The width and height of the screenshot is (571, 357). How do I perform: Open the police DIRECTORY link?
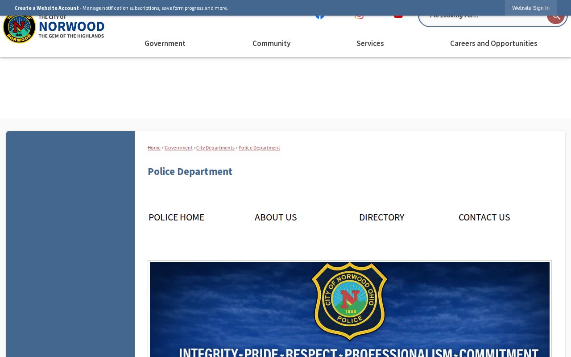coord(382,217)
